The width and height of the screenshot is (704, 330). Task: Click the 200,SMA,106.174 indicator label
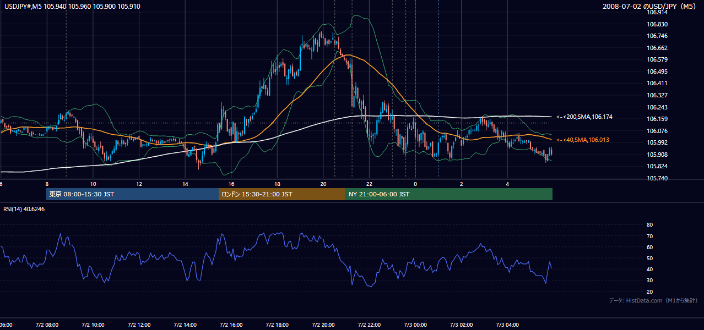click(x=584, y=117)
